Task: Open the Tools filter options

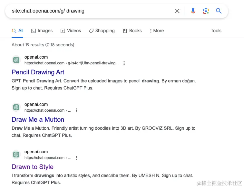Action: 216,31
